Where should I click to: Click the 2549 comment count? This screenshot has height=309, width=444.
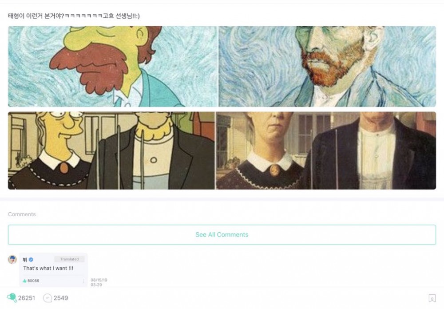pos(61,298)
